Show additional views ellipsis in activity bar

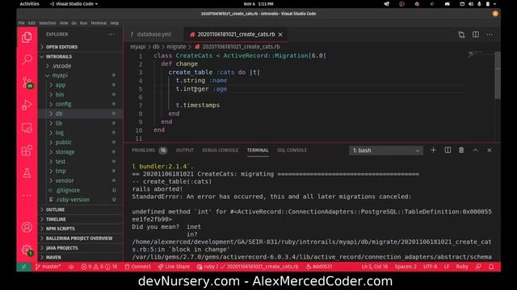click(x=27, y=196)
